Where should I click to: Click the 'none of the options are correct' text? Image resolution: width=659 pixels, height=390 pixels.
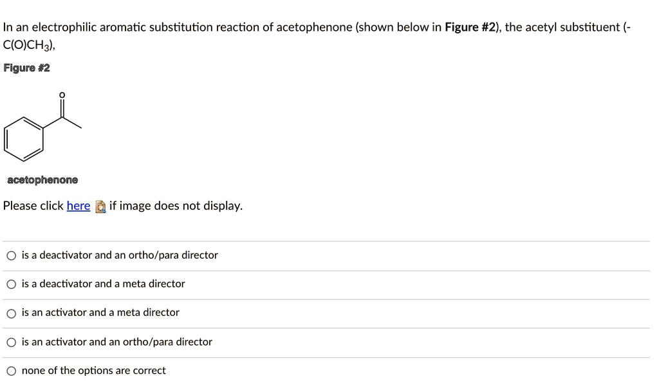point(94,370)
